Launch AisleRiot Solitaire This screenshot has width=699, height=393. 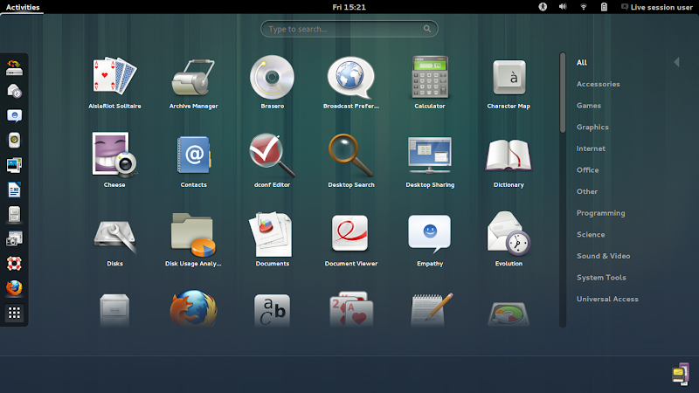click(x=114, y=83)
